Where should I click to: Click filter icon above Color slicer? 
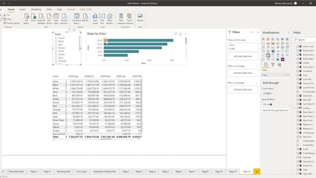[x=69, y=30]
